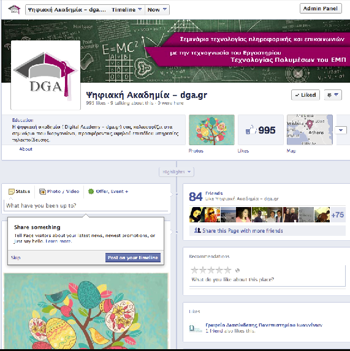The image size is (350, 351).
Task: Rate with the third recommendation star
Action: point(211,270)
